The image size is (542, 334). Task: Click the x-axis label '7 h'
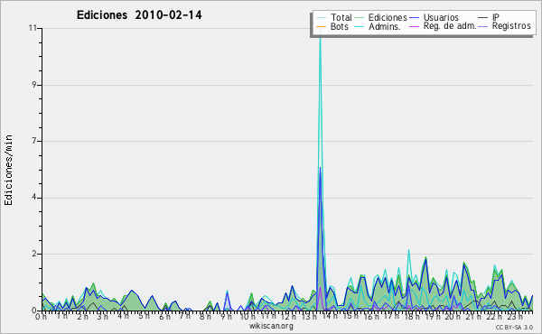185,316
